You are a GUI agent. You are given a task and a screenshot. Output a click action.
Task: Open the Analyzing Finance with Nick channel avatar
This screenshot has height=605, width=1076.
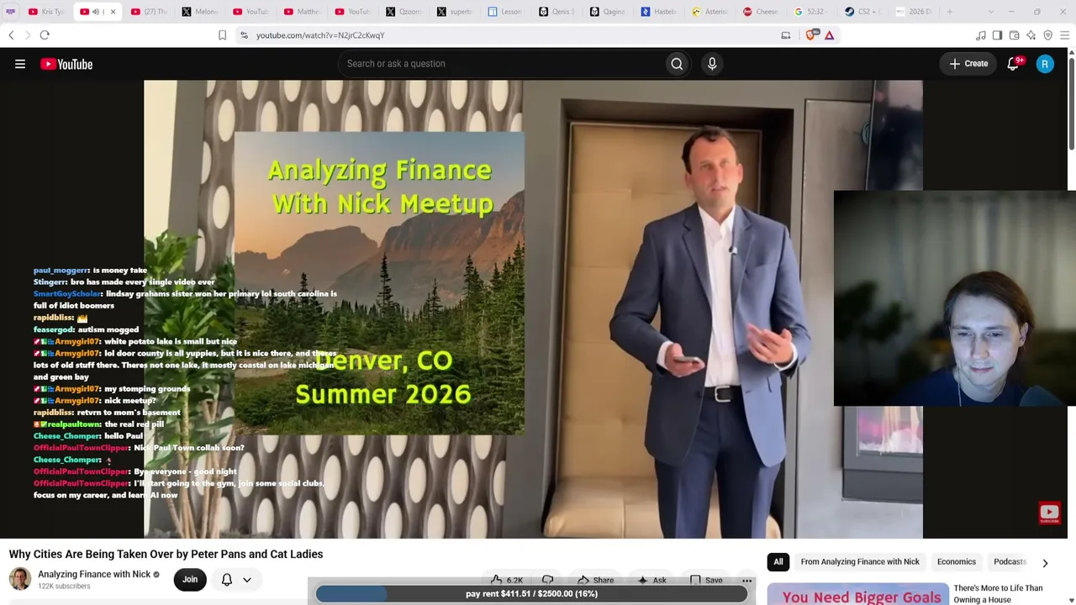(x=20, y=579)
